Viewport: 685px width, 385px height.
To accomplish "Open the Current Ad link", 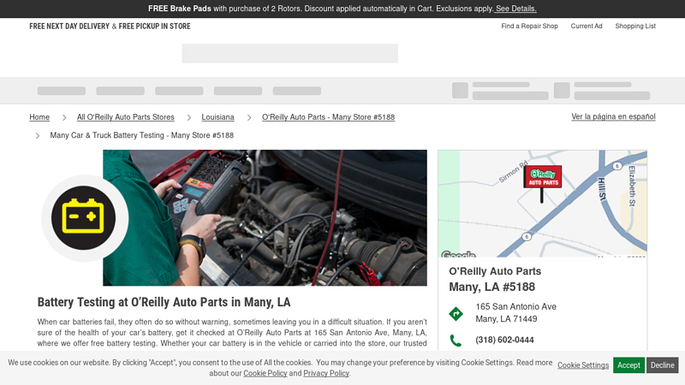I will (x=587, y=27).
